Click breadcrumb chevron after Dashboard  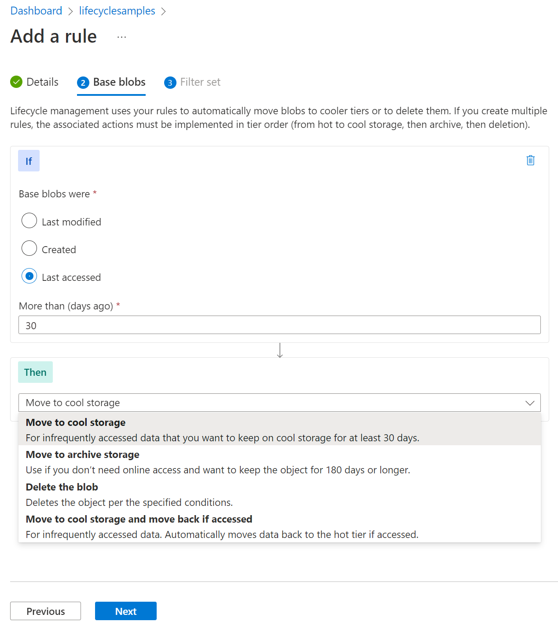(70, 11)
